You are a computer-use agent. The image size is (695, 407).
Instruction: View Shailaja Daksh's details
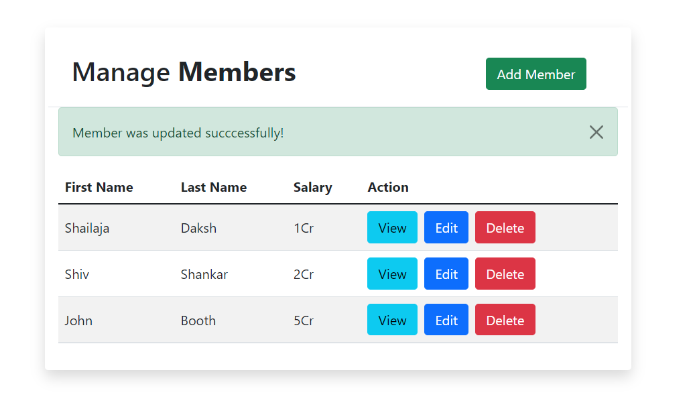click(392, 227)
